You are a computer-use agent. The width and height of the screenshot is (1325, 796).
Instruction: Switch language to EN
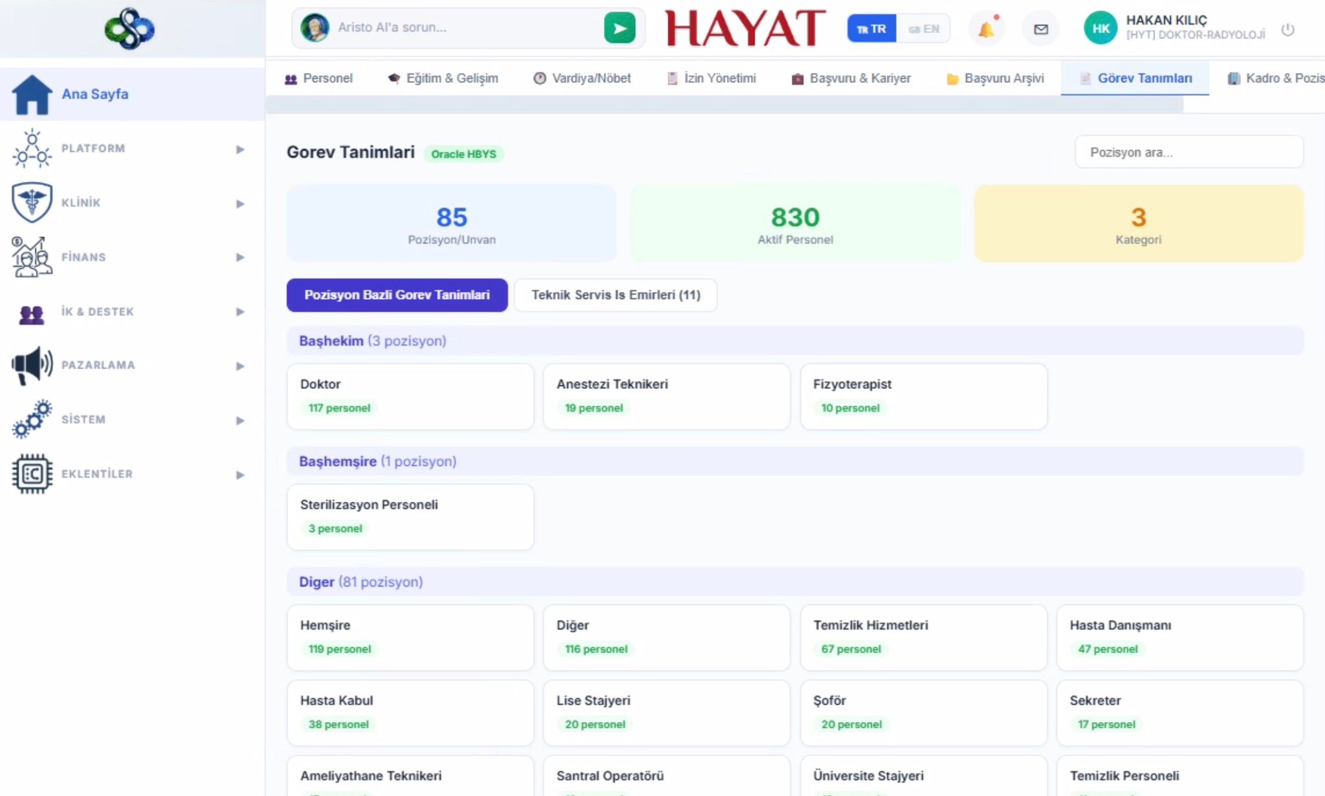tap(923, 28)
